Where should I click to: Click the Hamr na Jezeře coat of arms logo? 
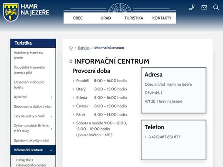click(11, 12)
